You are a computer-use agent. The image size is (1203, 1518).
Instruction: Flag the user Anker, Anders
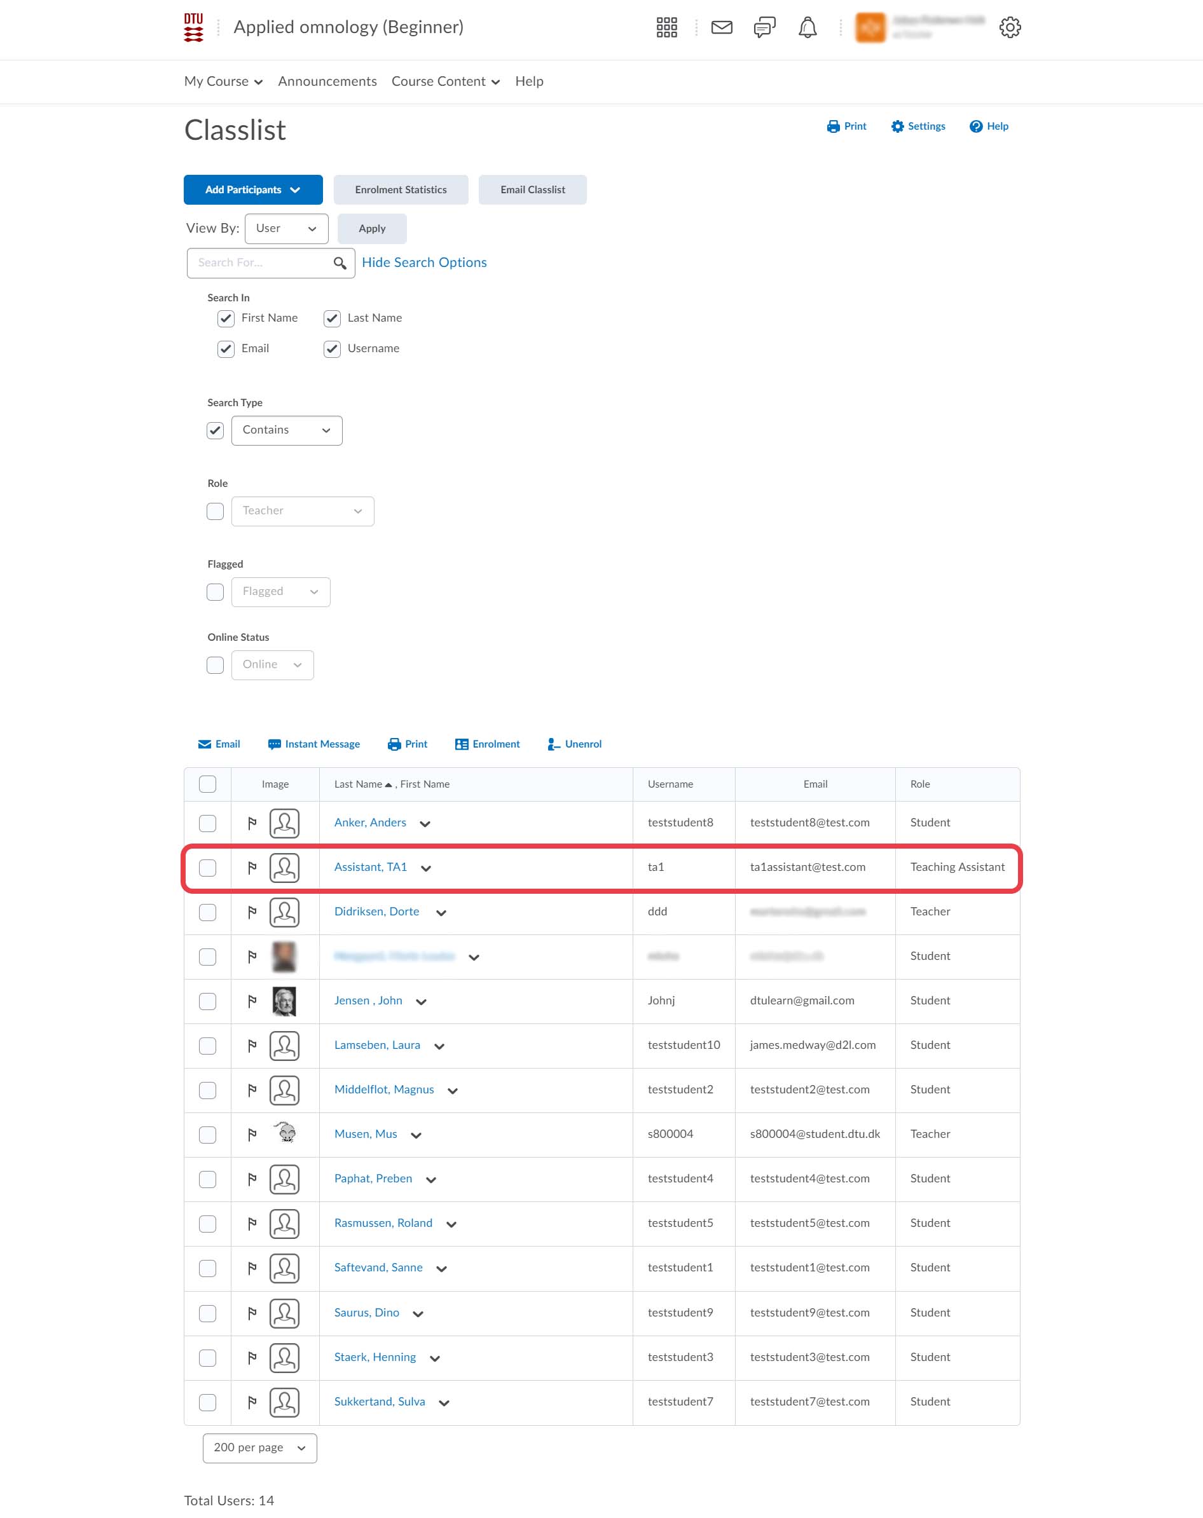[252, 823]
